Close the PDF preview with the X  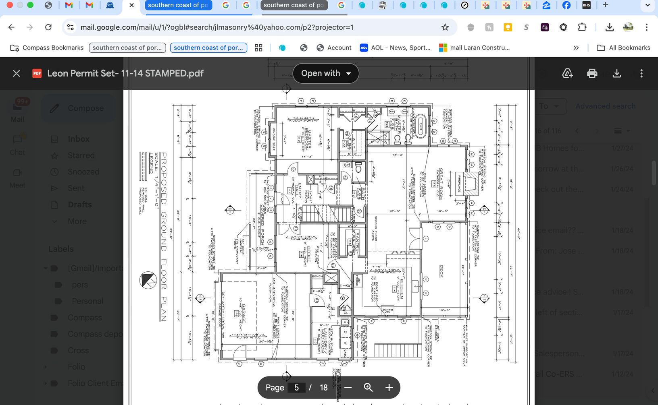(x=16, y=73)
